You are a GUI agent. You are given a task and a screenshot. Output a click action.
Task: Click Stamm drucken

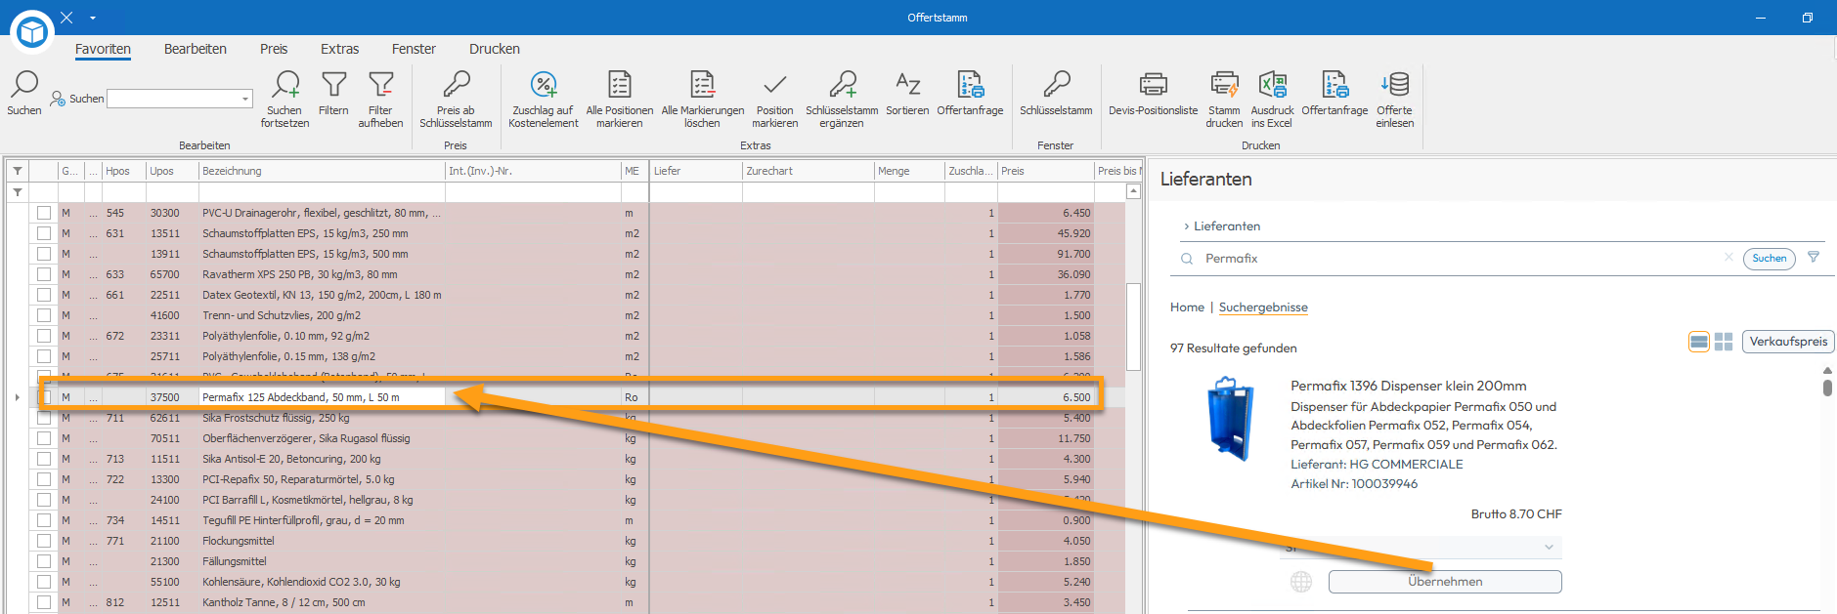coord(1224,99)
